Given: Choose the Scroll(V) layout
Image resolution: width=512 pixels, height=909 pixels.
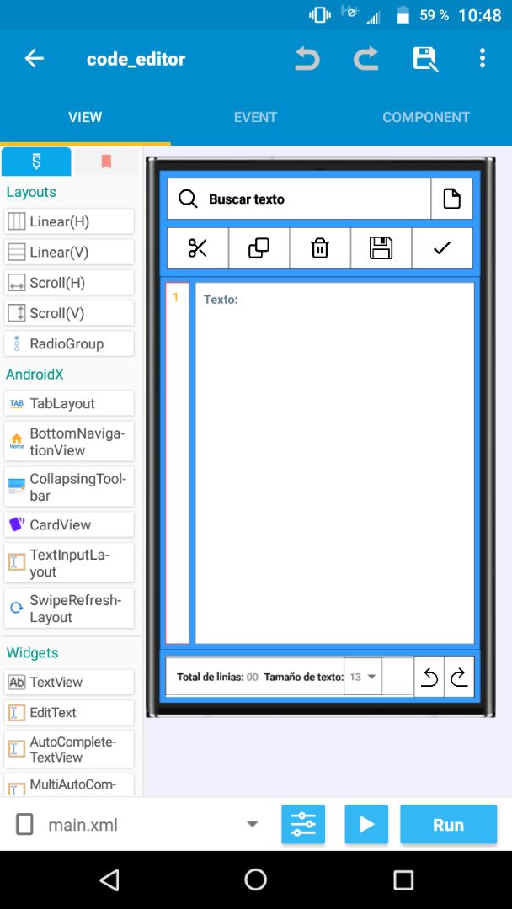Looking at the screenshot, I should click(x=69, y=314).
